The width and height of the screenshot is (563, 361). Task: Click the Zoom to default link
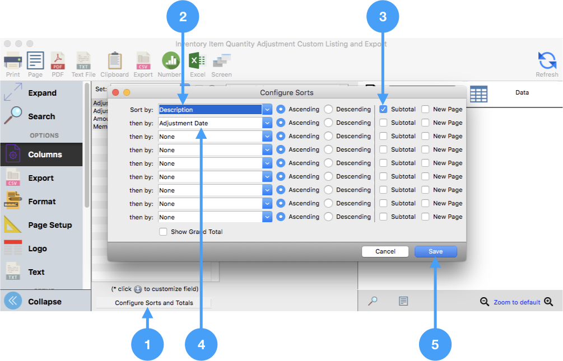517,302
